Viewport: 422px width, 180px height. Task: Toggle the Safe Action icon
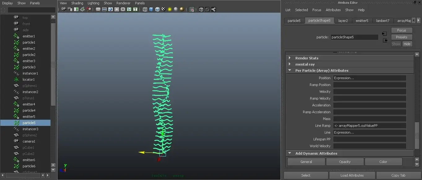pos(129,9)
